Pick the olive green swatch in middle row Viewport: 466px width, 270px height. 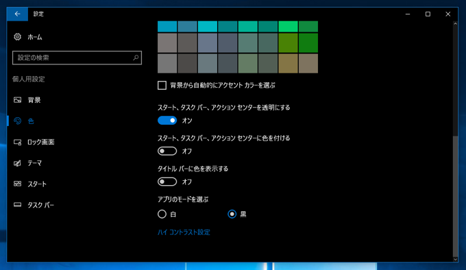[288, 43]
